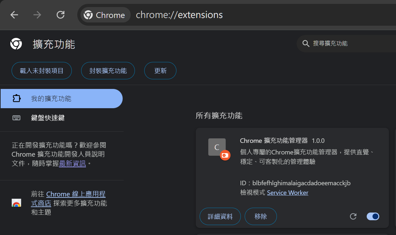Image resolution: width=396 pixels, height=235 pixels.
Task: Open 詳細資料 for the extension
Action: tap(220, 216)
